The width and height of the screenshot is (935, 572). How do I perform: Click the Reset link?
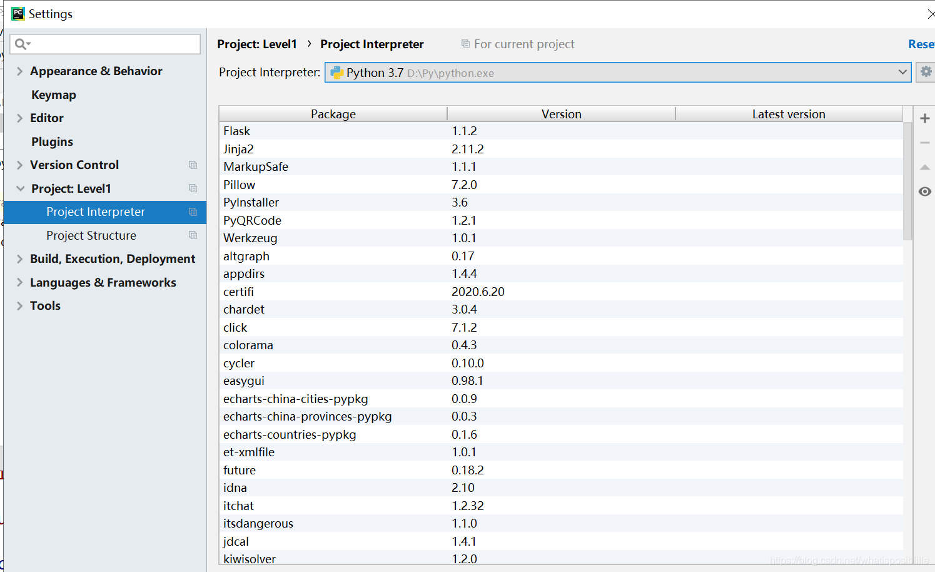click(921, 44)
